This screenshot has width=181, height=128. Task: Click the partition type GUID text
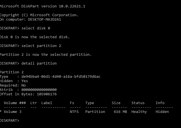pyautogui.click(x=59, y=76)
